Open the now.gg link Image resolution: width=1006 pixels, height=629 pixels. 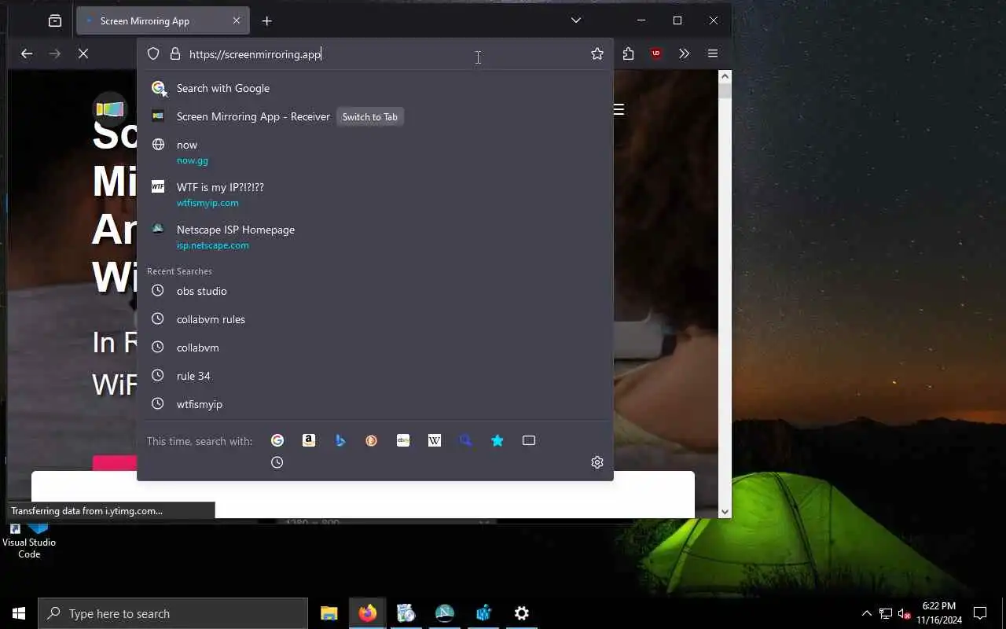pos(193,160)
